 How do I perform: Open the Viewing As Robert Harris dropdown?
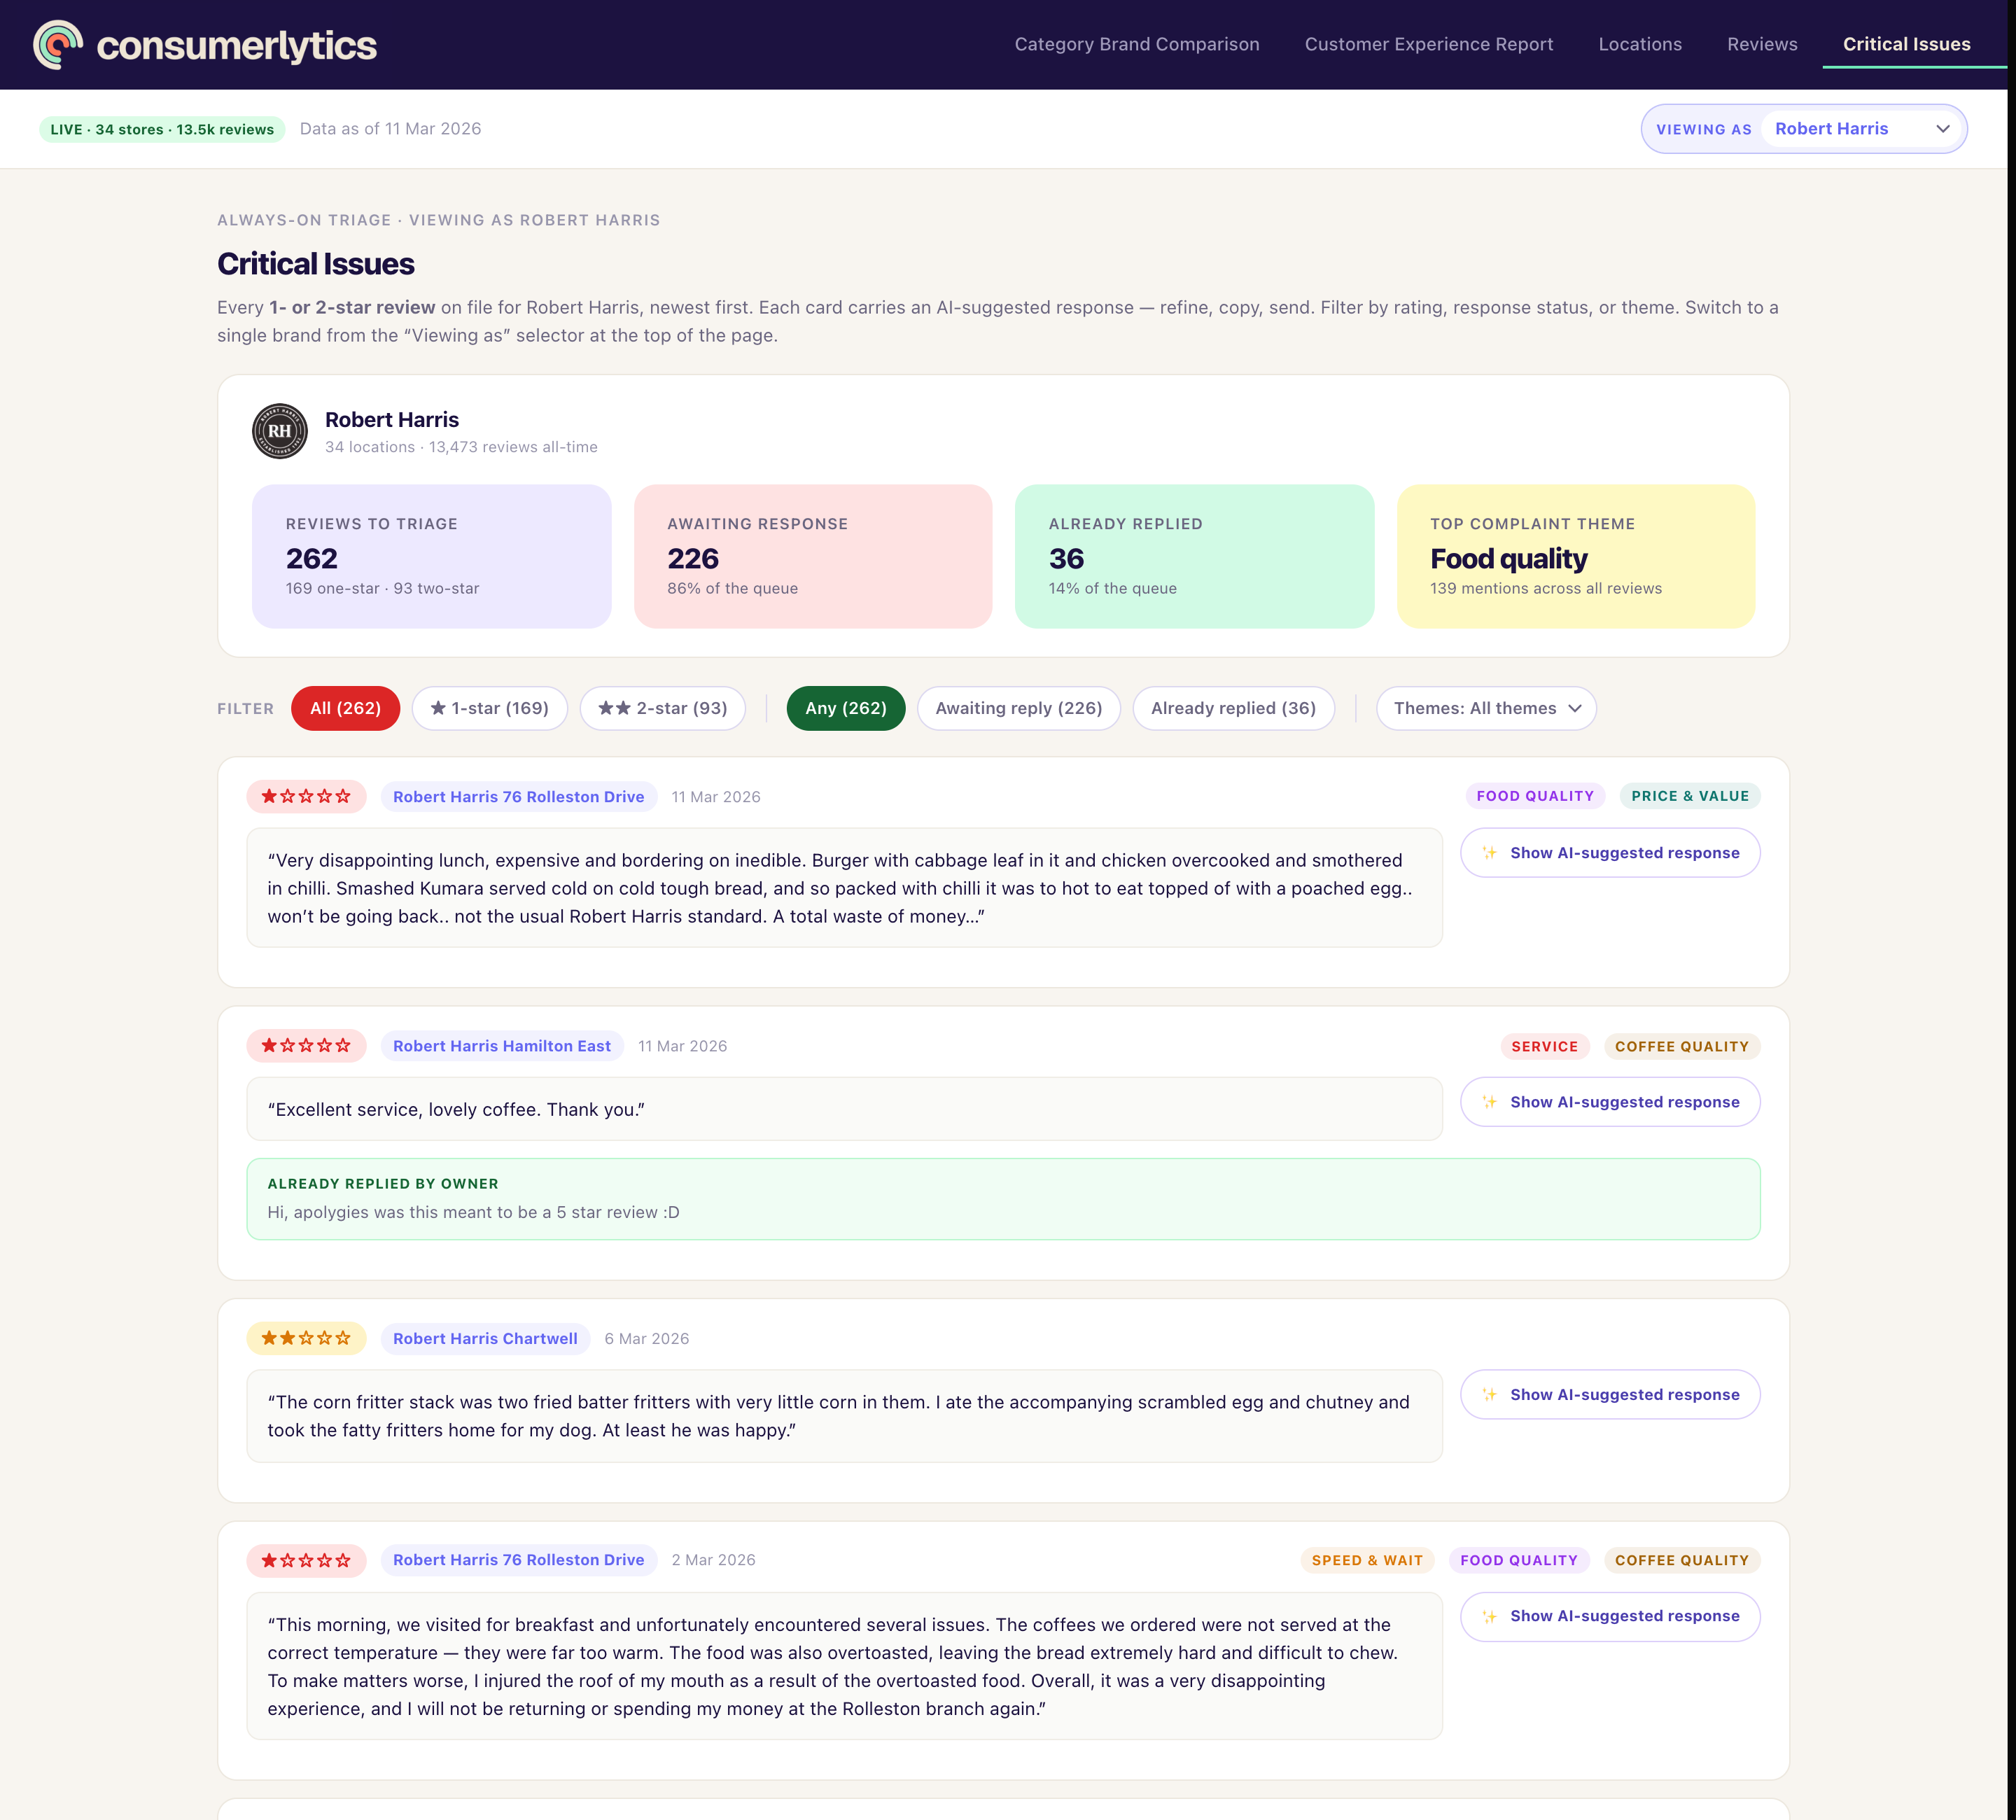click(1863, 129)
